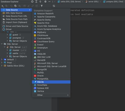Image resolution: width=125 pixels, height=111 pixels.
Task: Open the table view toolbar icon
Action: (x=25, y=6)
